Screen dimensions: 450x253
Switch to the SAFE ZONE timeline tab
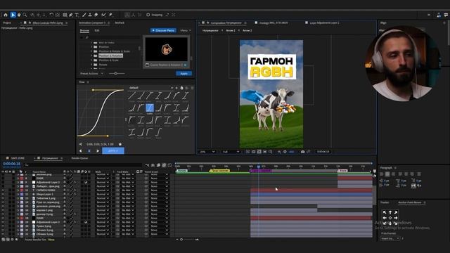coord(18,158)
